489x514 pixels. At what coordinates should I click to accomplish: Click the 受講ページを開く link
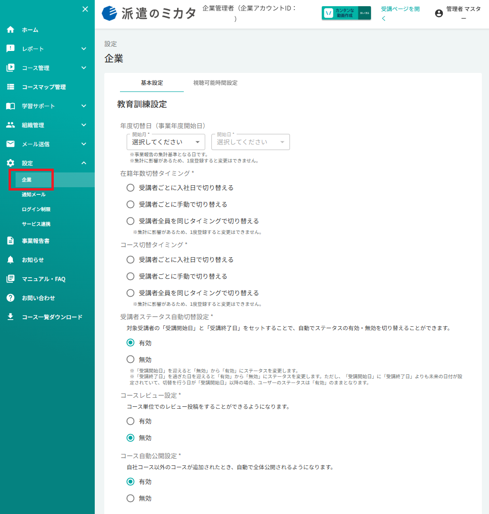[x=400, y=13]
